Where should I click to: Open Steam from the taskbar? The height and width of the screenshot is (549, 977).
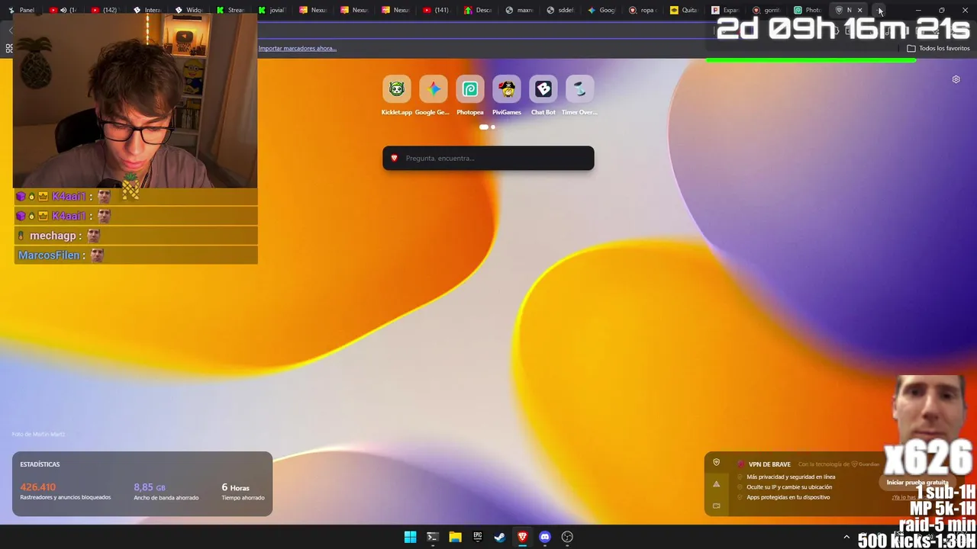tap(499, 537)
